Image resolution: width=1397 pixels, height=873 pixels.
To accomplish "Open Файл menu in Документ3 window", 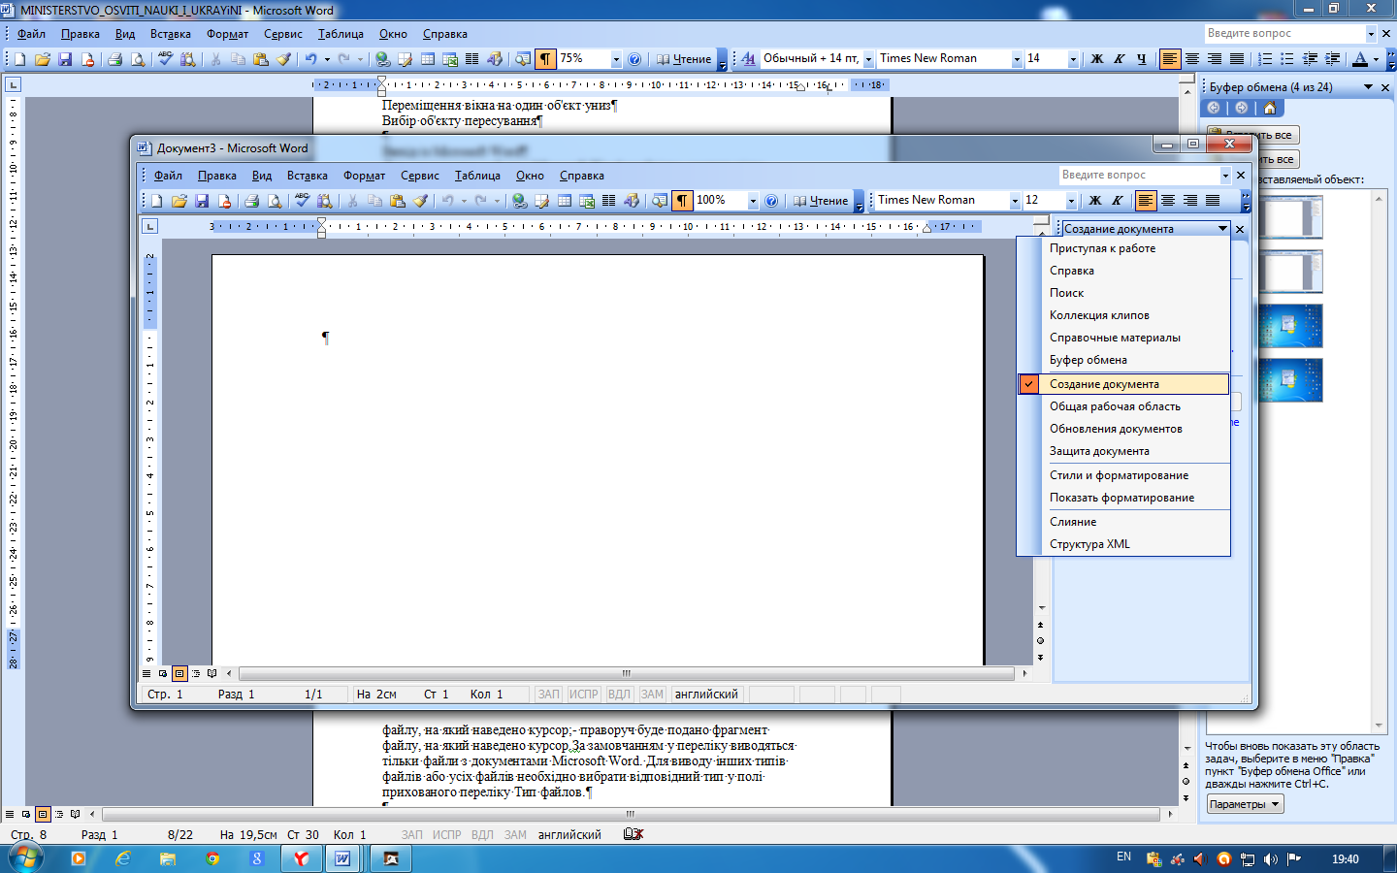I will [168, 176].
